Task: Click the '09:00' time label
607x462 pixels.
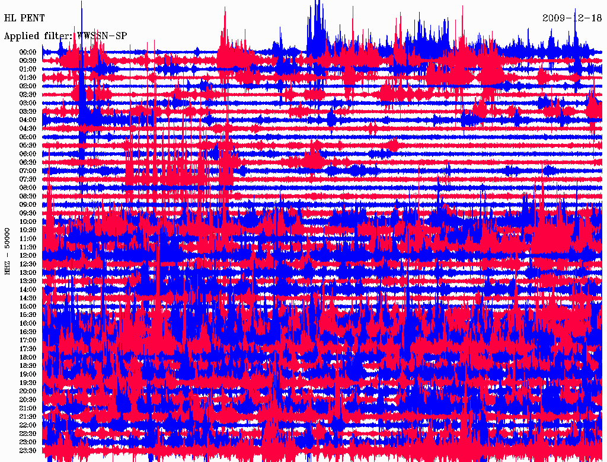Action: (x=28, y=205)
